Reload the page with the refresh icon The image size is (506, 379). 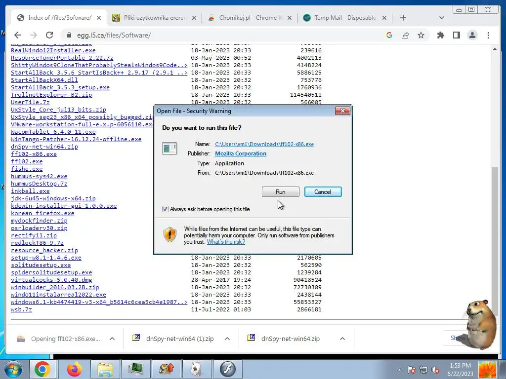(x=49, y=35)
